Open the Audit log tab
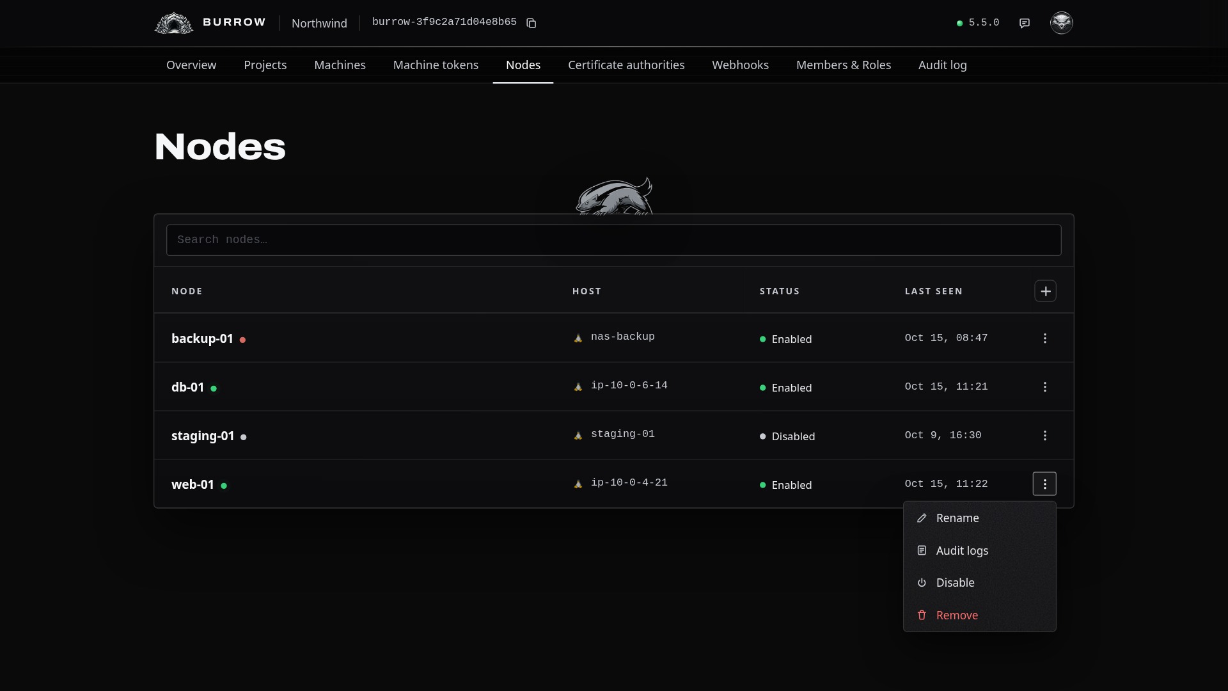This screenshot has height=691, width=1228. tap(943, 65)
